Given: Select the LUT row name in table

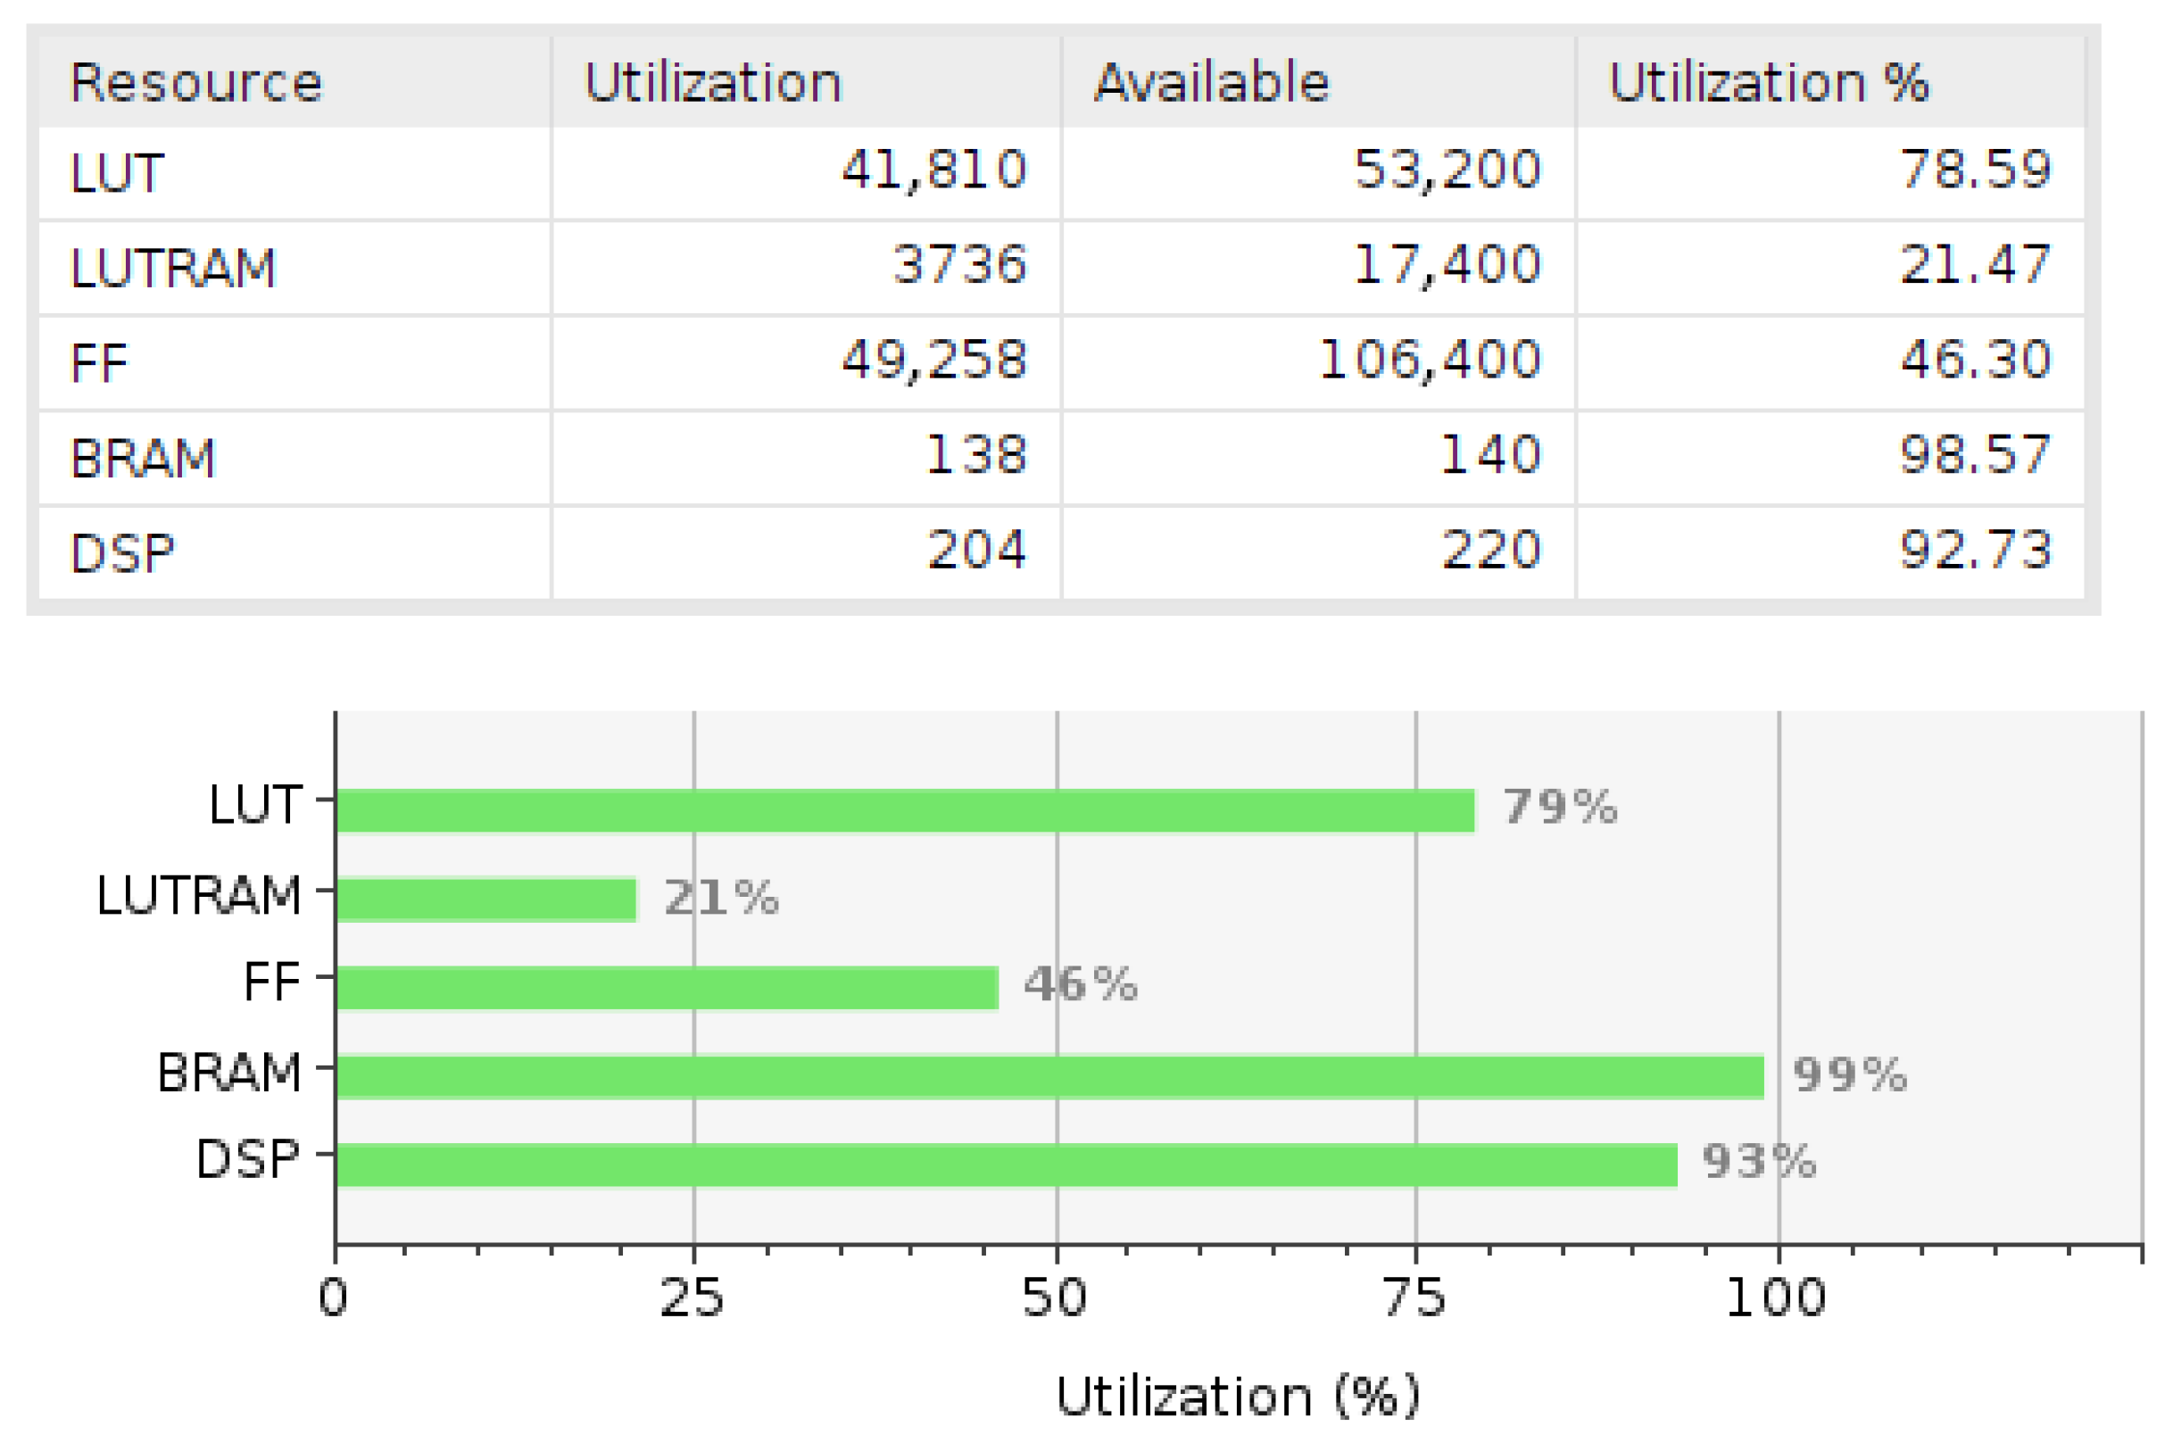Looking at the screenshot, I should click(118, 173).
